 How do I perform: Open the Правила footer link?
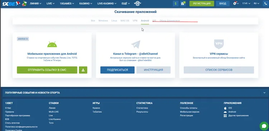pyautogui.click(x=10, y=112)
